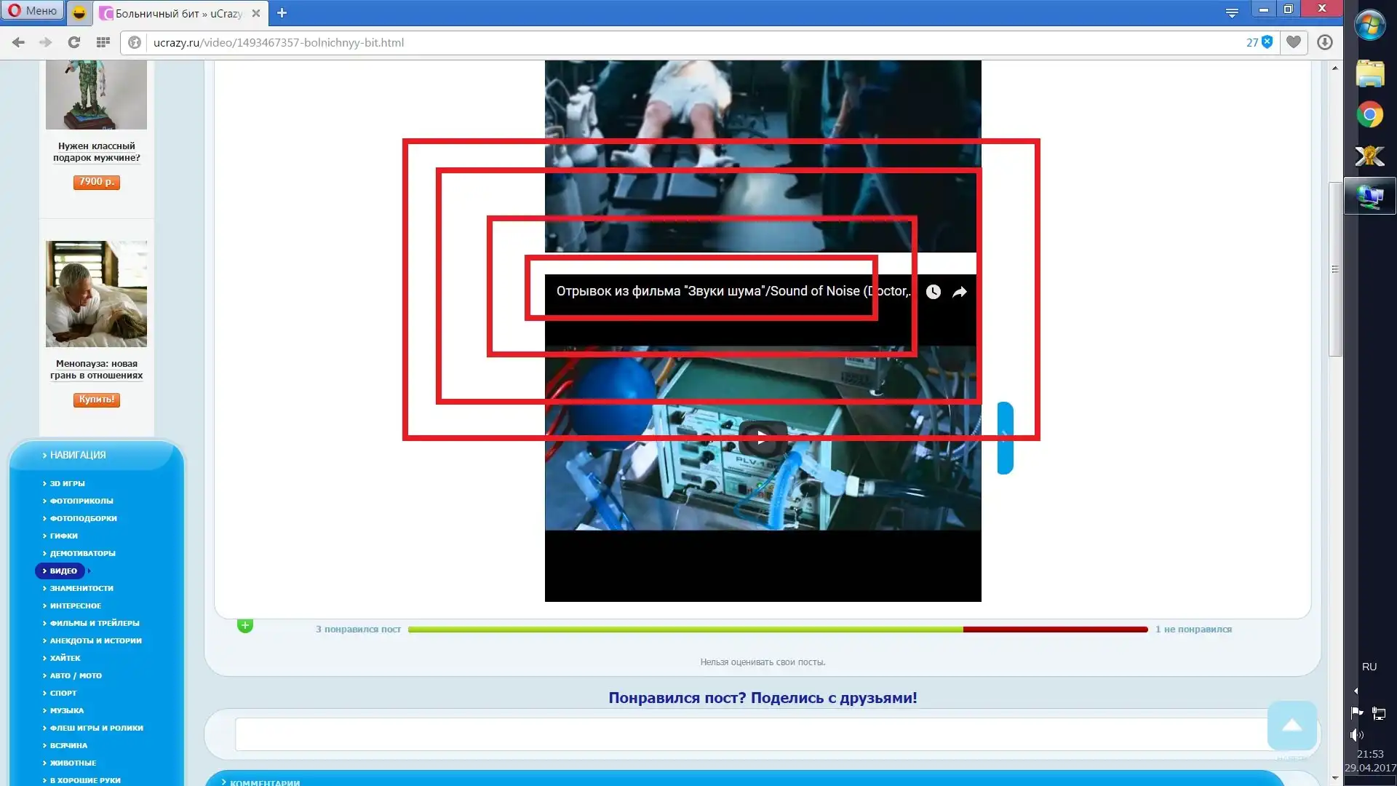
Task: Click the heart bookmark icon in address bar
Action: click(x=1293, y=42)
